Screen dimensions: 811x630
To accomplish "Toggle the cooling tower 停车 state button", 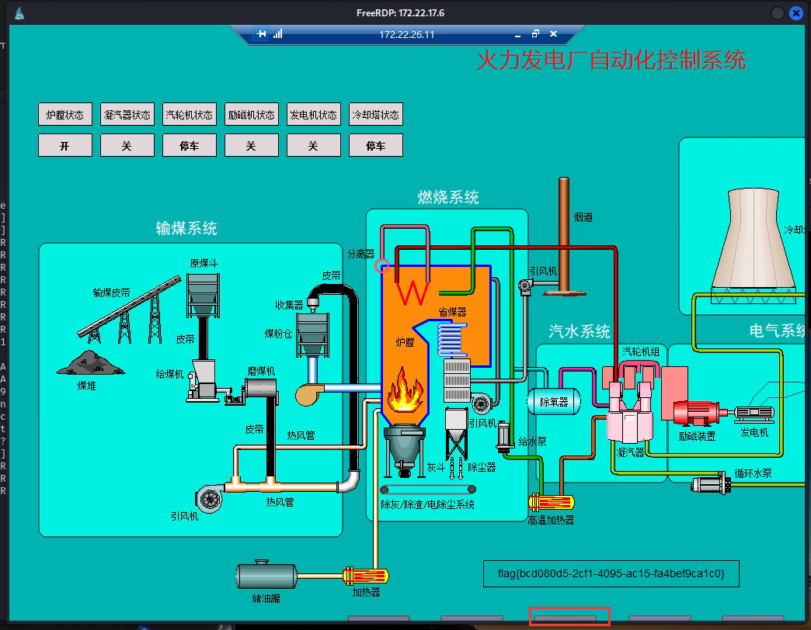I will (375, 145).
